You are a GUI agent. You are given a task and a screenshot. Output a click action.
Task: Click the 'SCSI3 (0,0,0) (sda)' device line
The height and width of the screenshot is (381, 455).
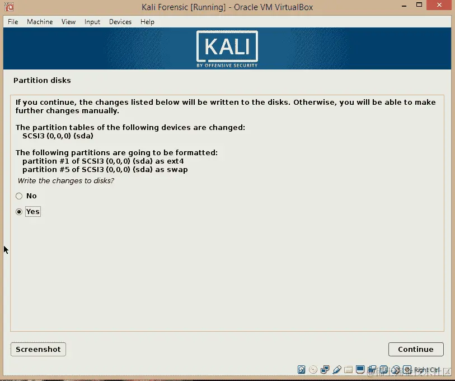[x=58, y=136]
